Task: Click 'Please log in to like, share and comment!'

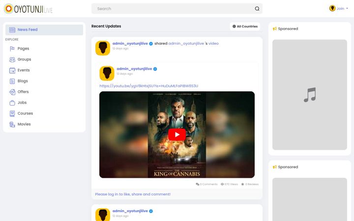Action: point(133,194)
